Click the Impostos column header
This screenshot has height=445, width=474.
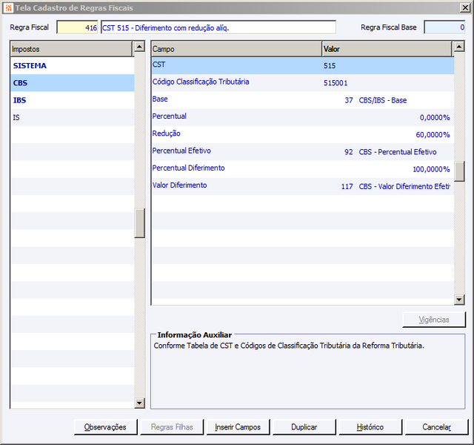(x=72, y=49)
